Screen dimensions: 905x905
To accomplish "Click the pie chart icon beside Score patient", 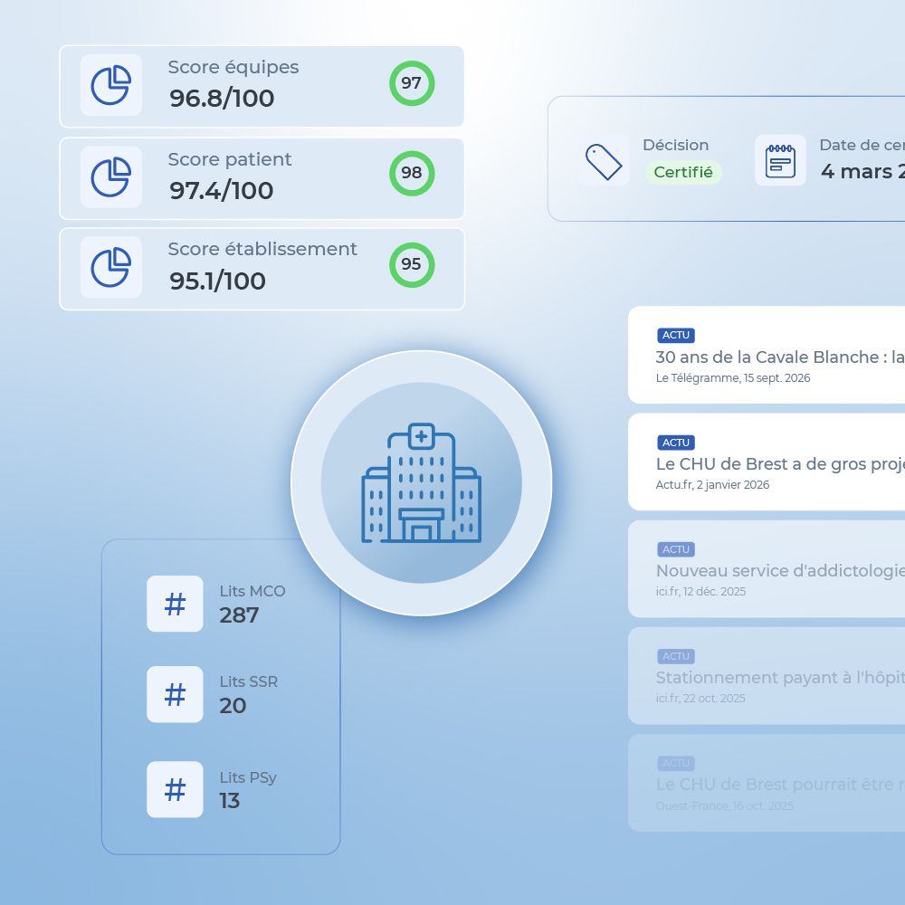I will point(110,176).
